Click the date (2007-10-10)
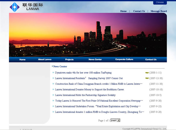This screenshot has width=176, height=130. [156, 90]
